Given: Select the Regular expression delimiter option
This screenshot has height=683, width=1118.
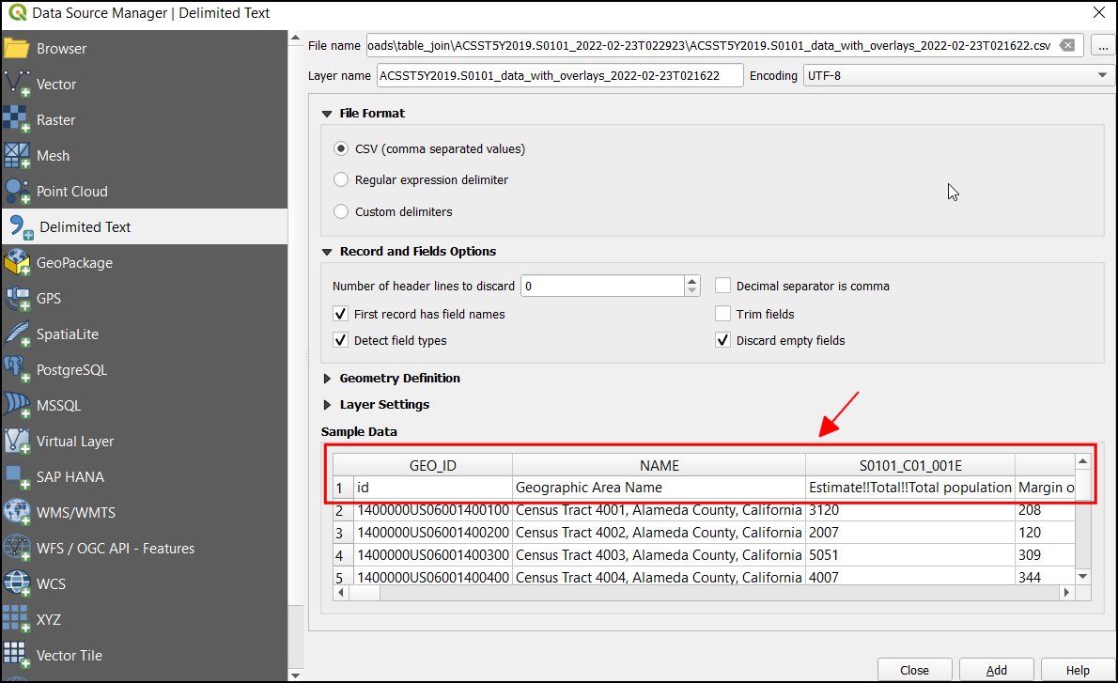Looking at the screenshot, I should pos(342,179).
